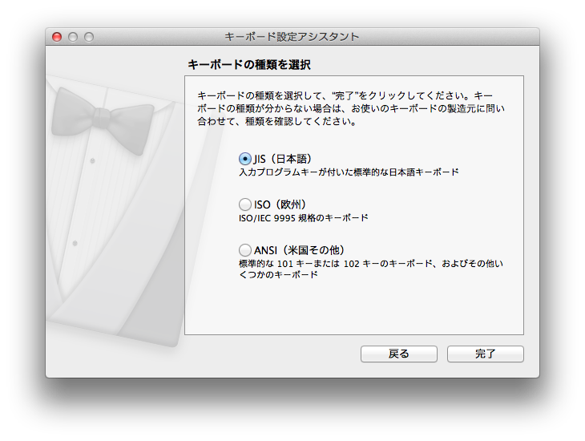The height and width of the screenshot is (441, 585).
Task: Click the 戻る back button
Action: coord(399,354)
